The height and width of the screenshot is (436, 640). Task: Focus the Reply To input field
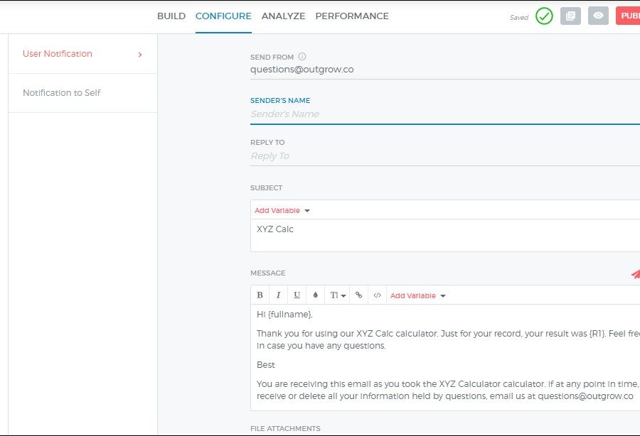441,156
